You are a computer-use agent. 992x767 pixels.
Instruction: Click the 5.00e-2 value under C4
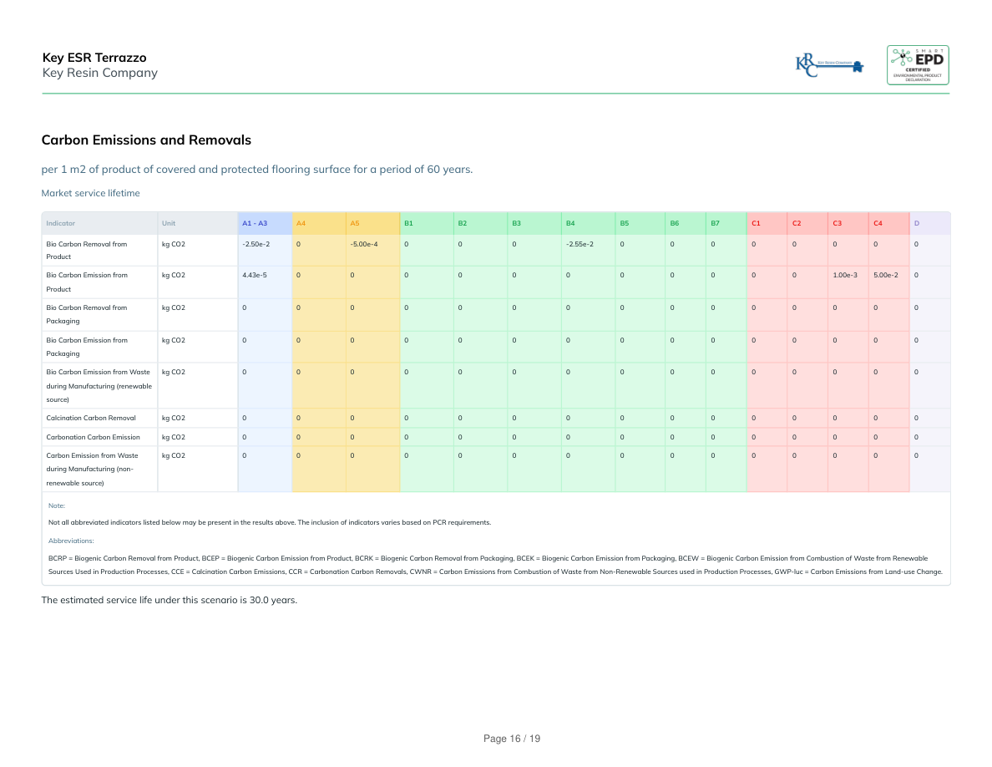pos(885,275)
